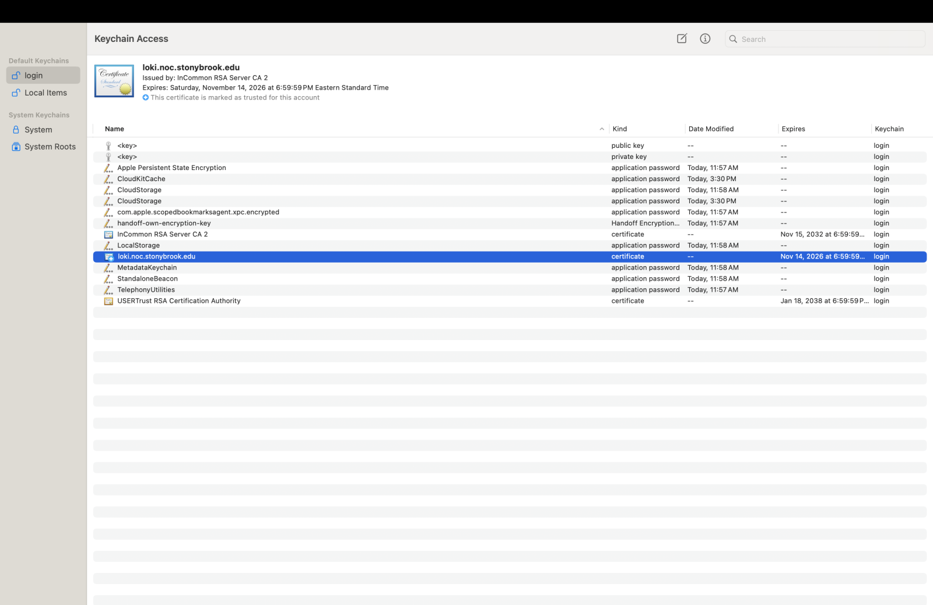Click the MetadataKeychain password icon
The width and height of the screenshot is (933, 605).
(x=108, y=267)
